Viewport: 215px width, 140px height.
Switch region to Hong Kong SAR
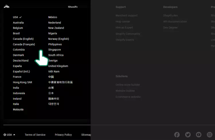click(22, 82)
